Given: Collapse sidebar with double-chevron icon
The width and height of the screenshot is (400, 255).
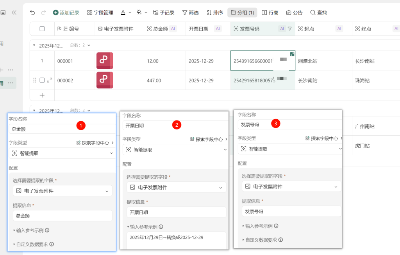Looking at the screenshot, I should [14, 13].
